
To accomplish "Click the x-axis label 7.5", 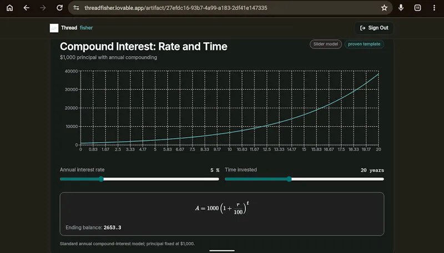I will pyautogui.click(x=192, y=149).
